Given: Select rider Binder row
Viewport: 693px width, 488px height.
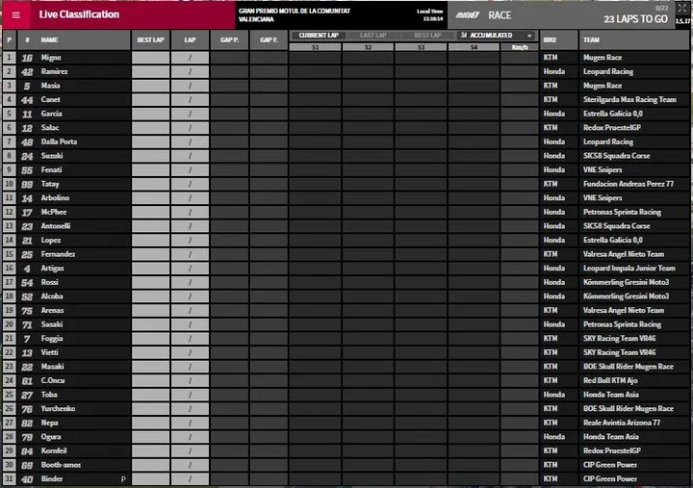Looking at the screenshot, I should [x=346, y=478].
